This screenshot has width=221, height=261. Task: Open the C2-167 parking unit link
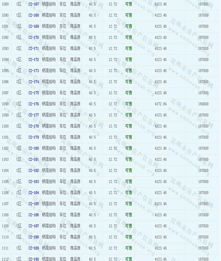[x=34, y=4]
